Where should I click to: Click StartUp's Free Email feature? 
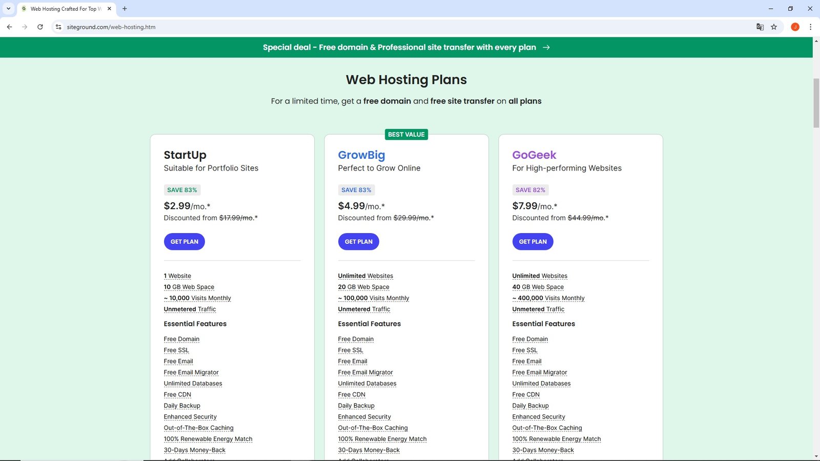point(178,361)
